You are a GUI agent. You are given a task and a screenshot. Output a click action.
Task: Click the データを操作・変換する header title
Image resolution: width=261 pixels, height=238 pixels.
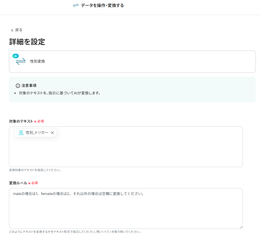102,5
